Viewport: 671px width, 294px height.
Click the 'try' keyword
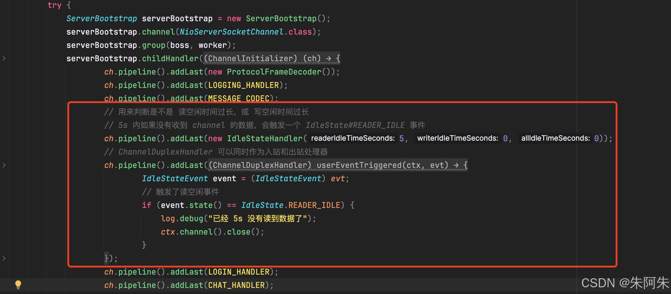(x=55, y=5)
